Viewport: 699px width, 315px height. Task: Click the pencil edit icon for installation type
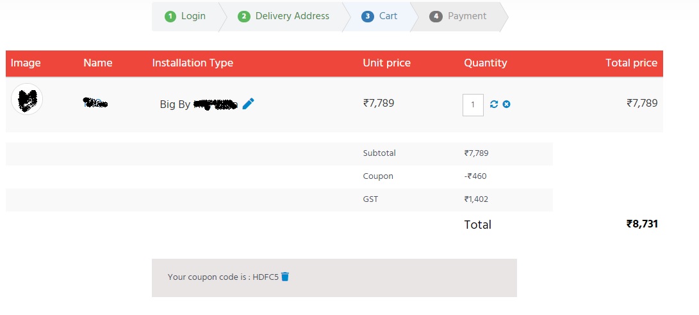tap(249, 104)
